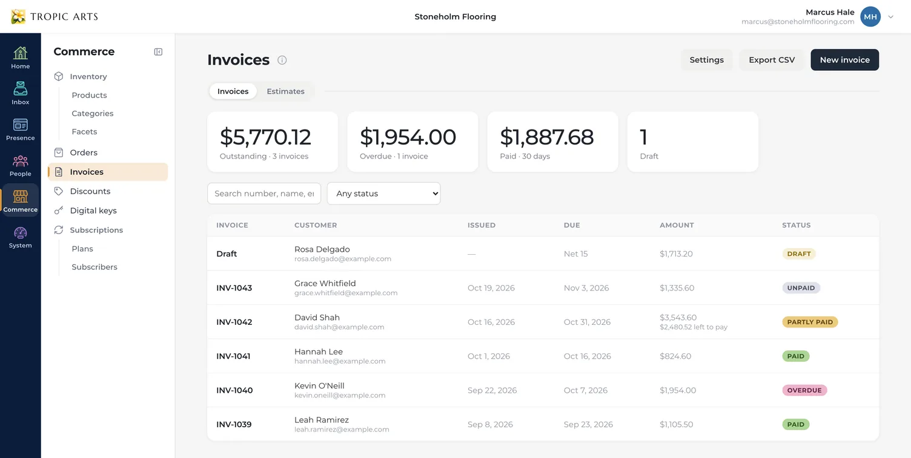Screen dimensions: 911x458
Task: Open the Any status filter dropdown
Action: tap(383, 194)
